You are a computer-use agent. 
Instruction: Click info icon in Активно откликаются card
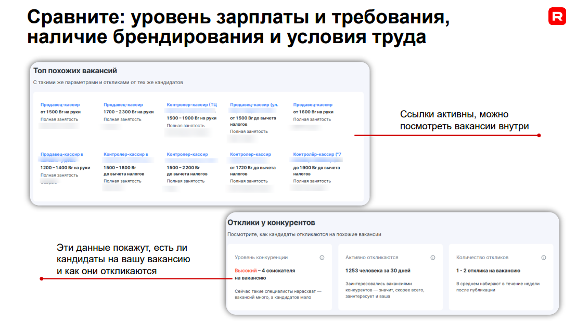click(433, 258)
